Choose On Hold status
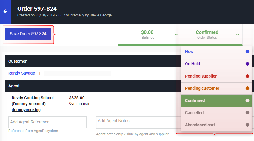254x141 pixels. 216,64
